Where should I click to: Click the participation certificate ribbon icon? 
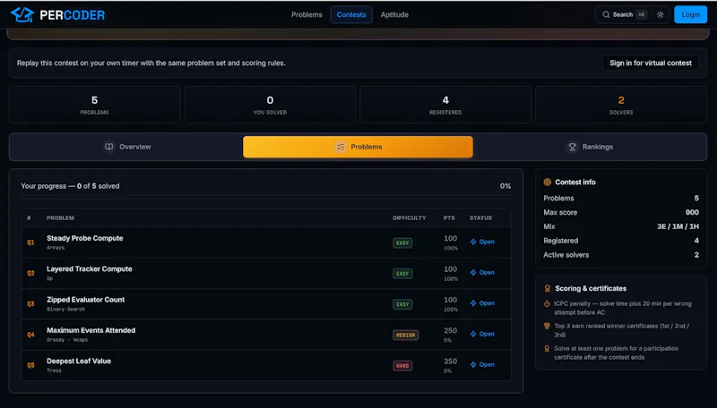[547, 349]
